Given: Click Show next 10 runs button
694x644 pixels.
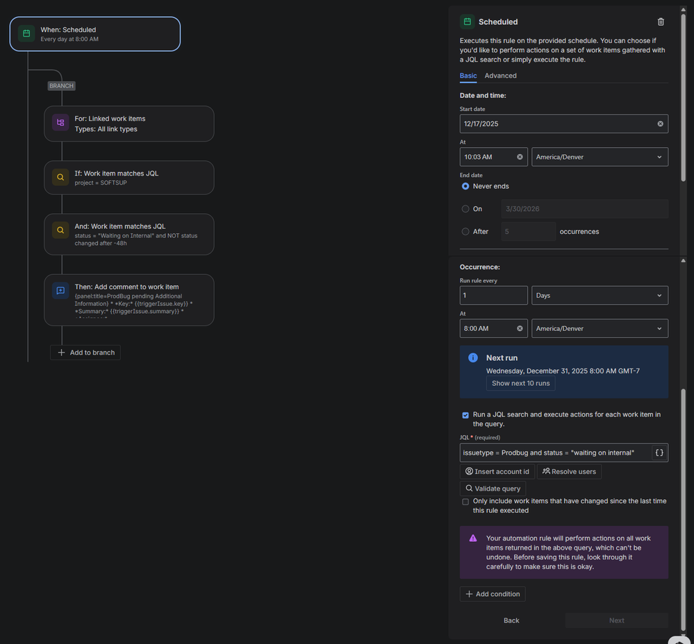Looking at the screenshot, I should coord(520,383).
